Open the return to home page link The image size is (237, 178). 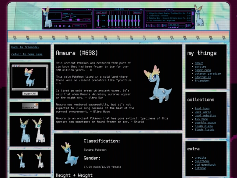(x=27, y=54)
